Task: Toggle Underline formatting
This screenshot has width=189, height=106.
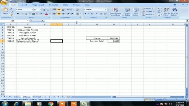Action: click(26, 14)
